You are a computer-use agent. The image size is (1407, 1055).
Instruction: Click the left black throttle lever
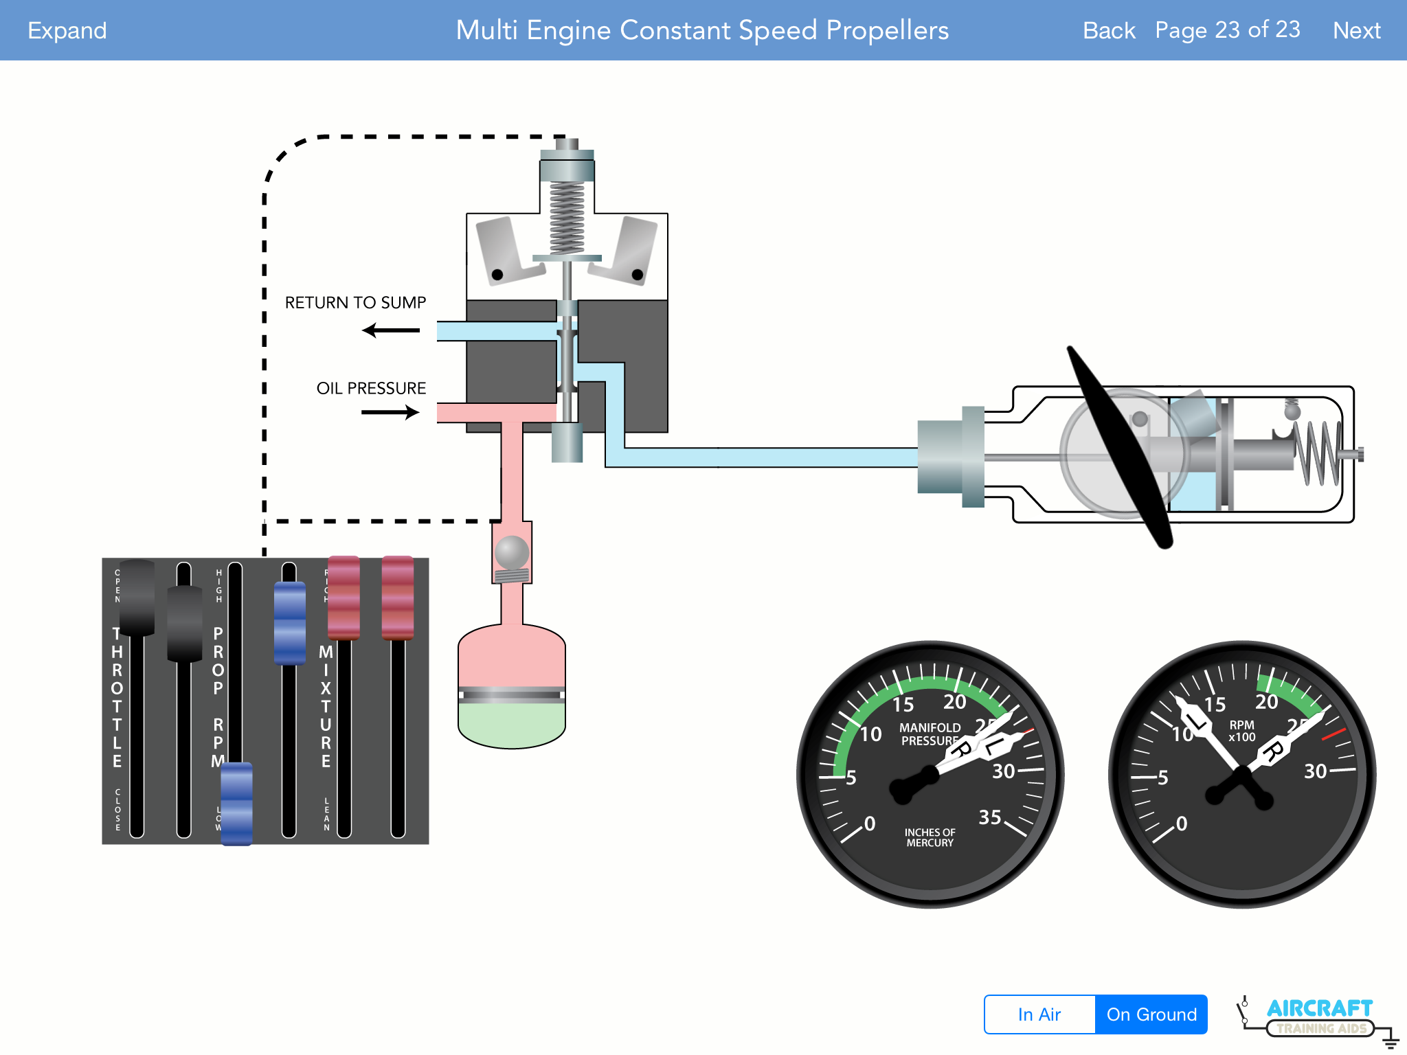coord(137,598)
